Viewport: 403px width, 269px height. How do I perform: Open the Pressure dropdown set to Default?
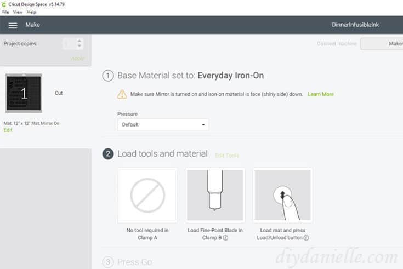163,124
